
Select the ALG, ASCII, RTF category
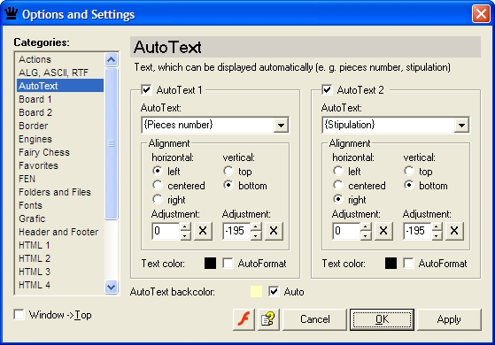[60, 73]
